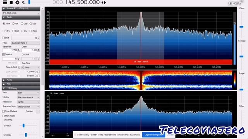
Task: Adjust the S-Attack smoothing slider
Action: pyautogui.click(x=24, y=125)
